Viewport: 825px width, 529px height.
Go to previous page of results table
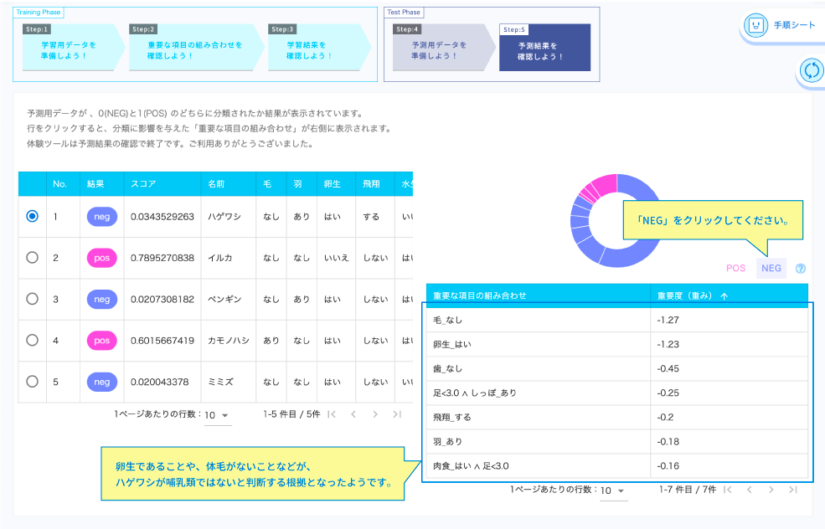pyautogui.click(x=353, y=414)
